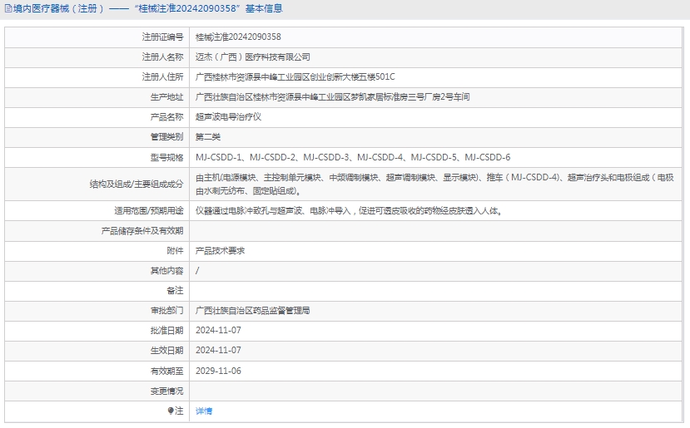690x428 pixels.
Task: Click the 结构及组成/主要组成成分 row label
Action: coord(137,184)
